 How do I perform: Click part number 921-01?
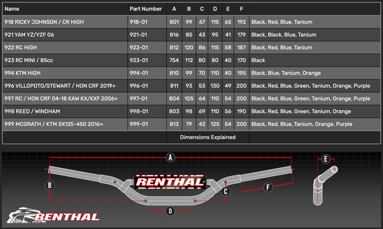pyautogui.click(x=139, y=35)
